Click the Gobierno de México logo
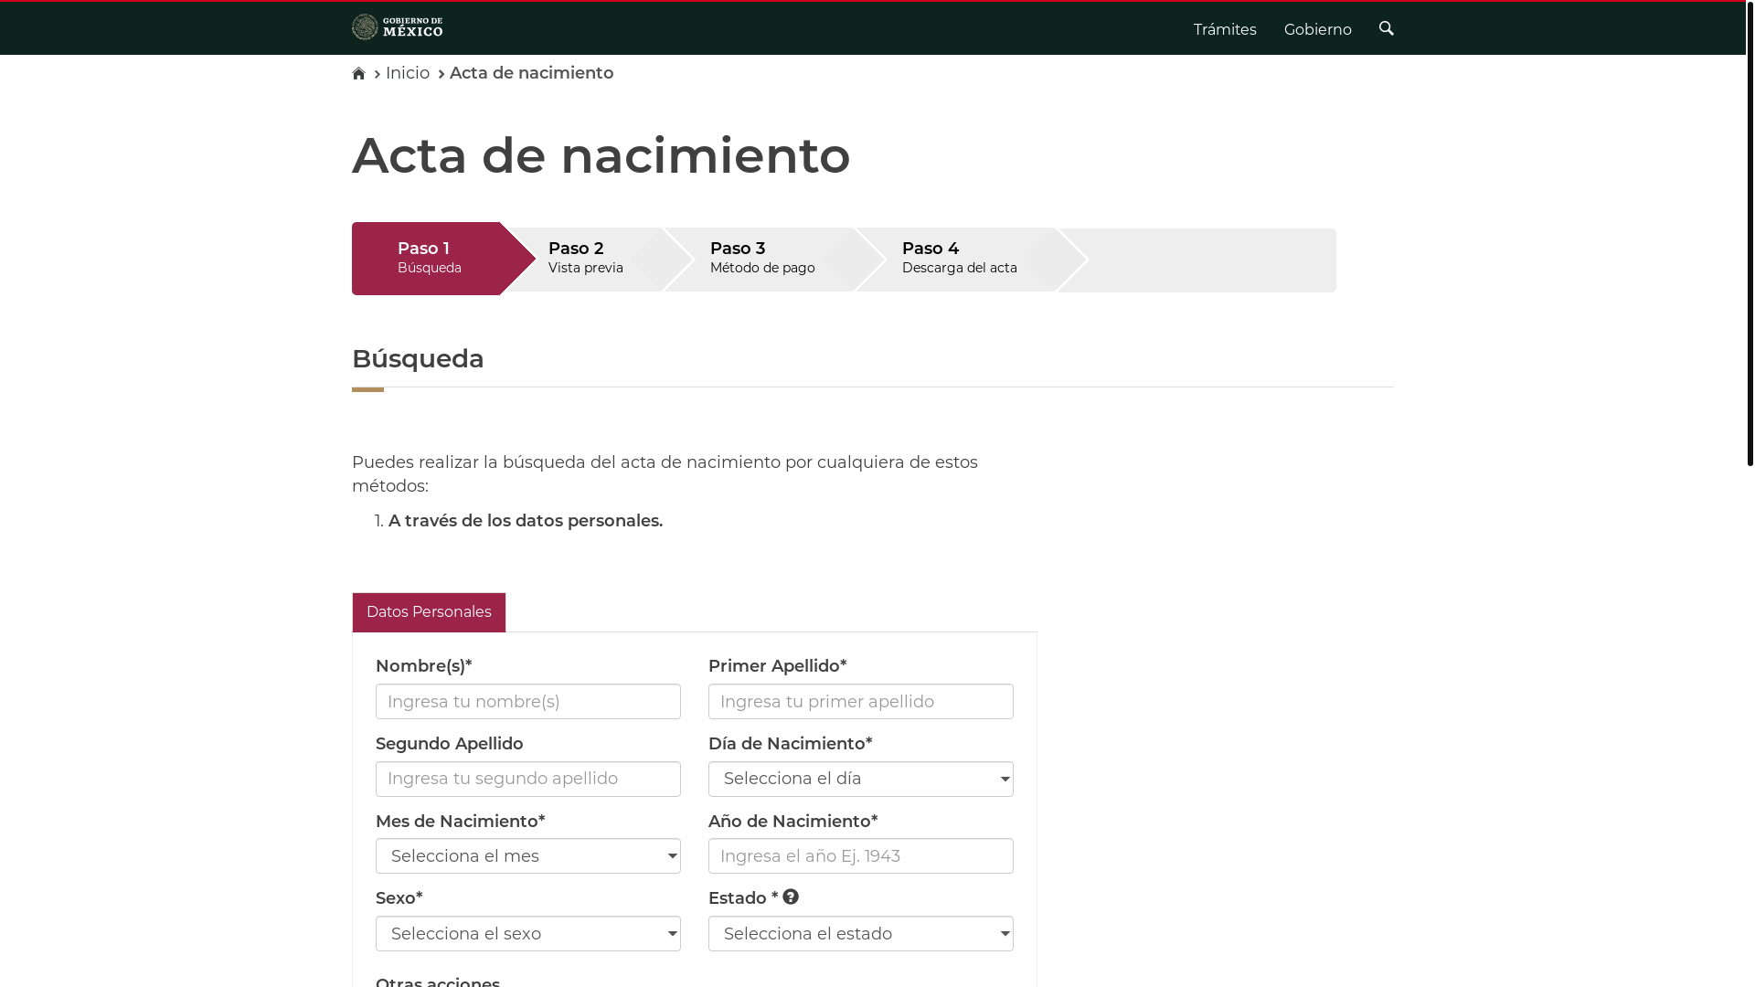1755x987 pixels. 397,27
